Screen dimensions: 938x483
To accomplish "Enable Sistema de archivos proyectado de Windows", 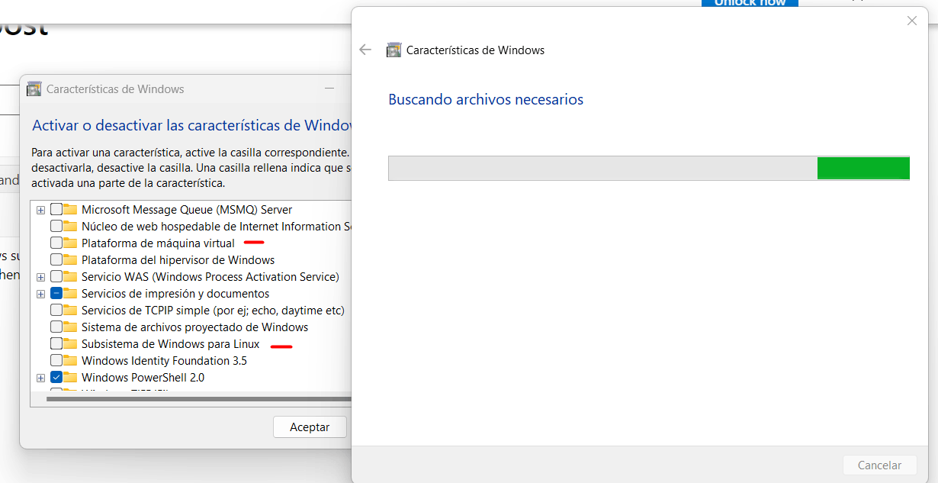I will pyautogui.click(x=56, y=327).
